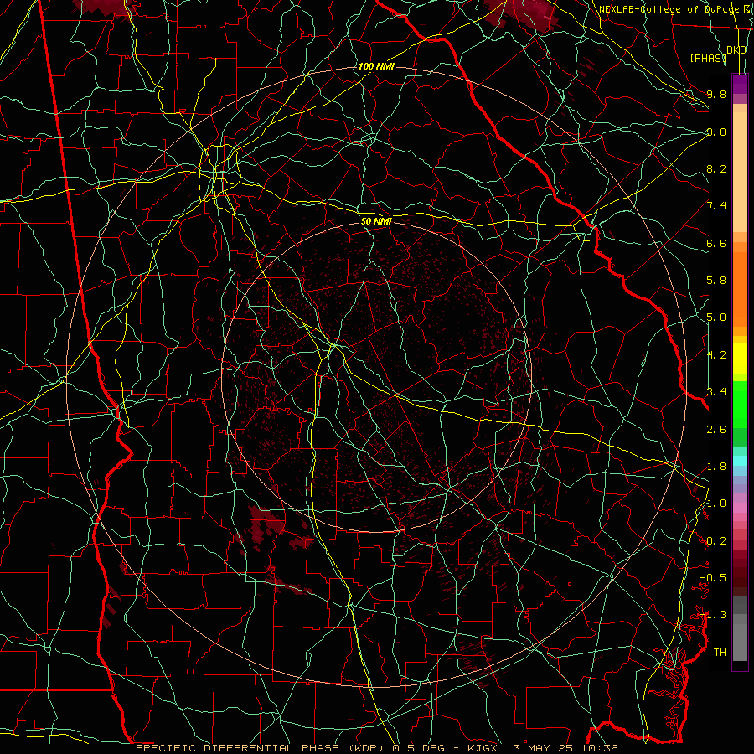The width and height of the screenshot is (754, 754).
Task: Click the yellow segment of the color bar
Action: pos(740,359)
